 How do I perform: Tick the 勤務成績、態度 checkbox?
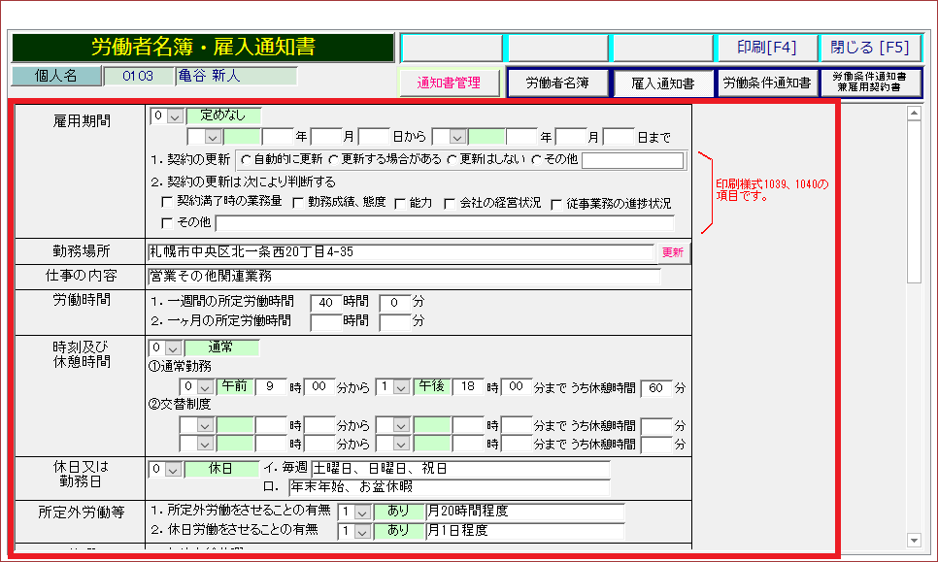299,203
